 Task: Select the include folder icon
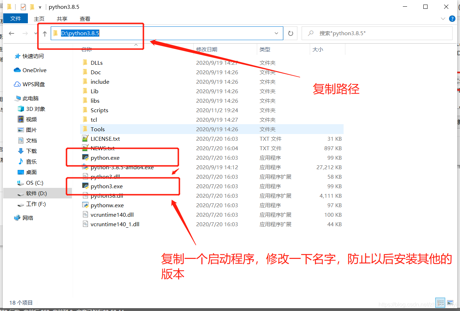(x=85, y=82)
